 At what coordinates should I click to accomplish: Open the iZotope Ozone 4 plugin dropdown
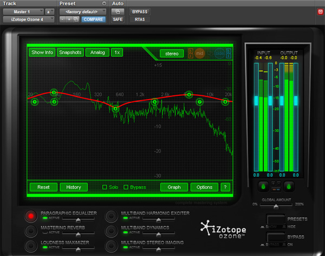tap(29, 19)
